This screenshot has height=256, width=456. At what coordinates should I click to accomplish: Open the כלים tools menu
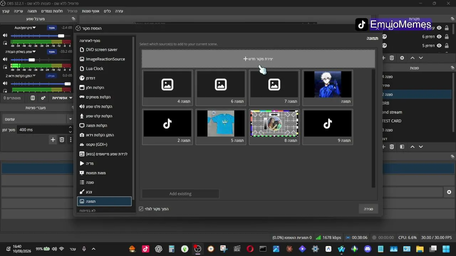(107, 11)
